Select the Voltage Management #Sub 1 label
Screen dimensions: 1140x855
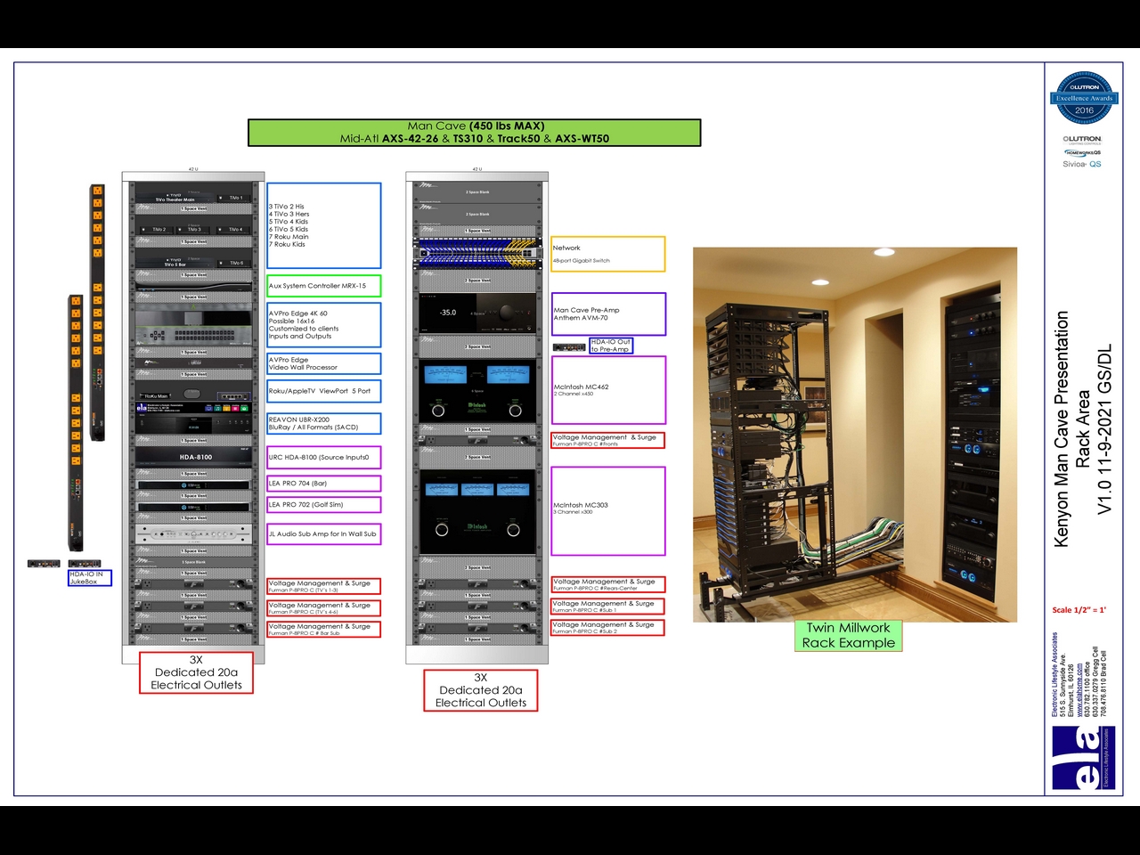click(x=608, y=607)
